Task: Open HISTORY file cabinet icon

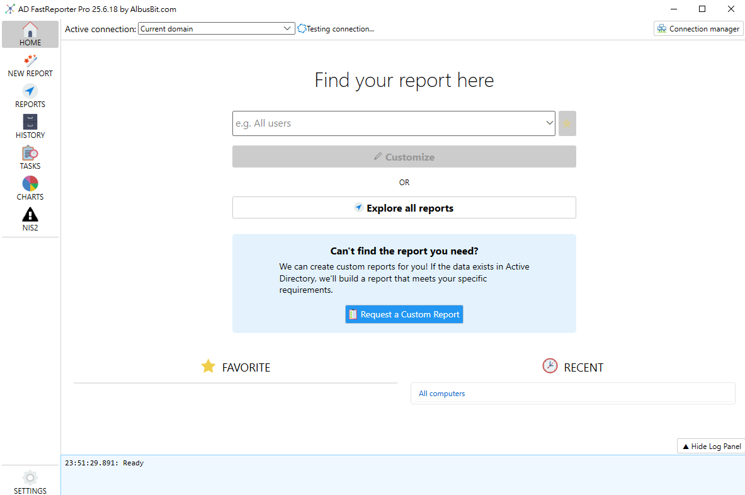Action: [30, 122]
